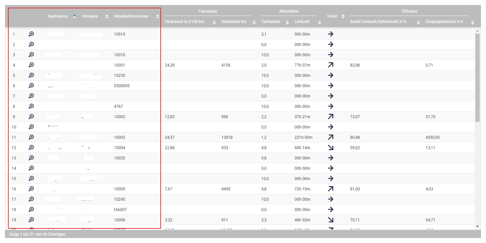Sort by Verbrauch in l/100 km
Viewport: 486px width, 243px height.
(185, 22)
